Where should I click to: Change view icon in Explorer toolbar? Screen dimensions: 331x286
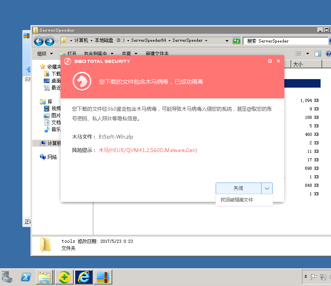click(x=298, y=54)
